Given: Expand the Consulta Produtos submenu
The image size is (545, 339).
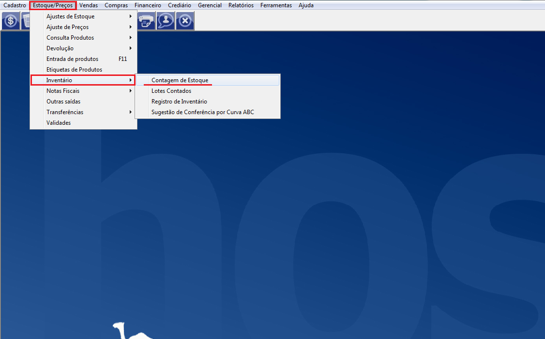Looking at the screenshot, I should click(70, 38).
